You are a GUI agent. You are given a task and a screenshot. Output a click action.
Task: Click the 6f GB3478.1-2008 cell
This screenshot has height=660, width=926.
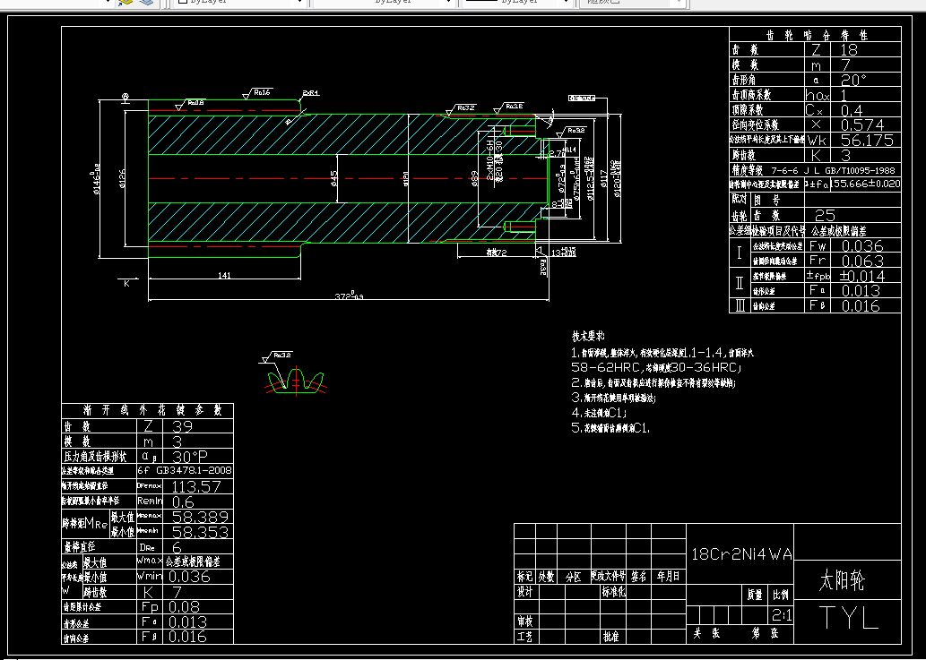(x=185, y=471)
